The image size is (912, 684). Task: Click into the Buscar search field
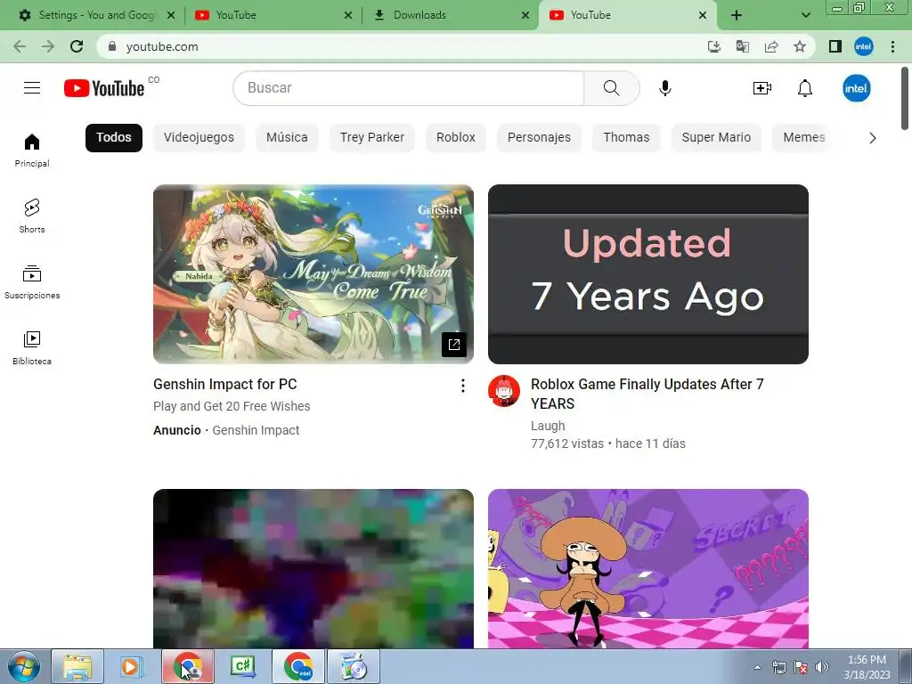click(x=408, y=88)
